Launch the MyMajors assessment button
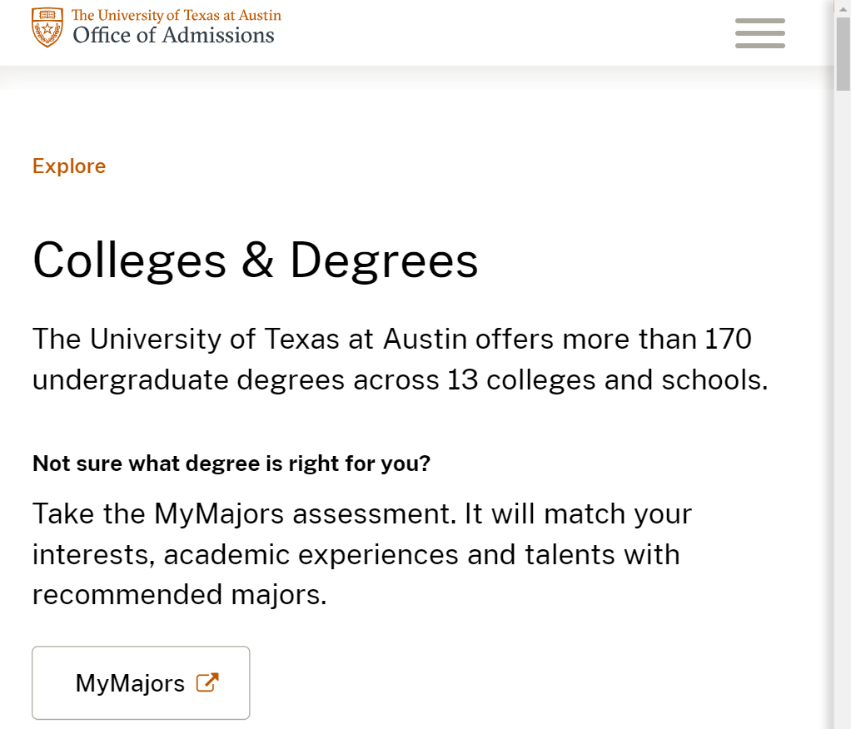The width and height of the screenshot is (851, 729). 141,683
